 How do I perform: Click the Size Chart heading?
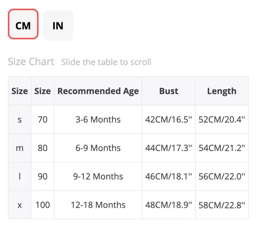point(31,62)
